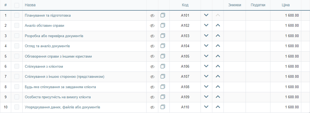Image resolution: width=310 pixels, height=113 pixels.
Task: Move Огляд та аналіз документів row up
Action: coord(218,46)
